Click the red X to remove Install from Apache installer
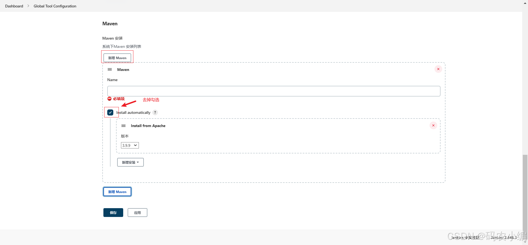 [x=433, y=125]
